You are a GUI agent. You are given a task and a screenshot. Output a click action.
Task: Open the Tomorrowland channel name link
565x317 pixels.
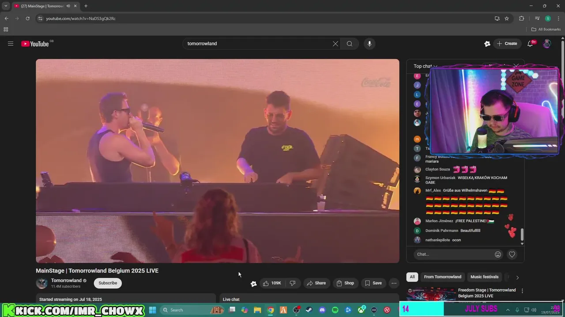(x=66, y=280)
